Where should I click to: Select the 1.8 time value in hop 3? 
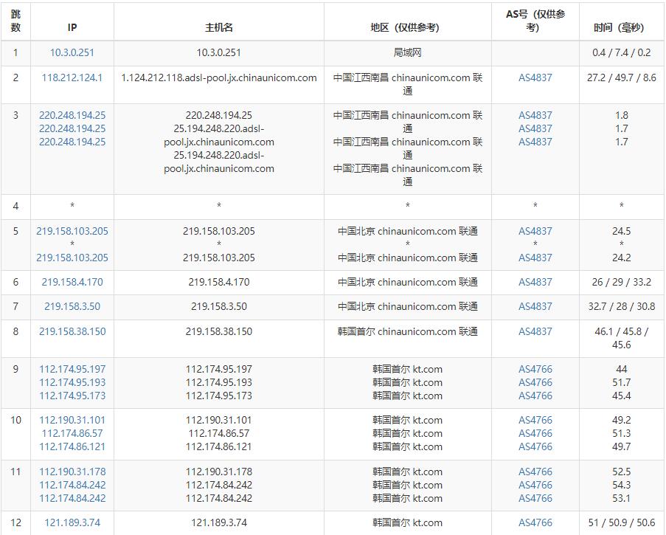coord(622,116)
